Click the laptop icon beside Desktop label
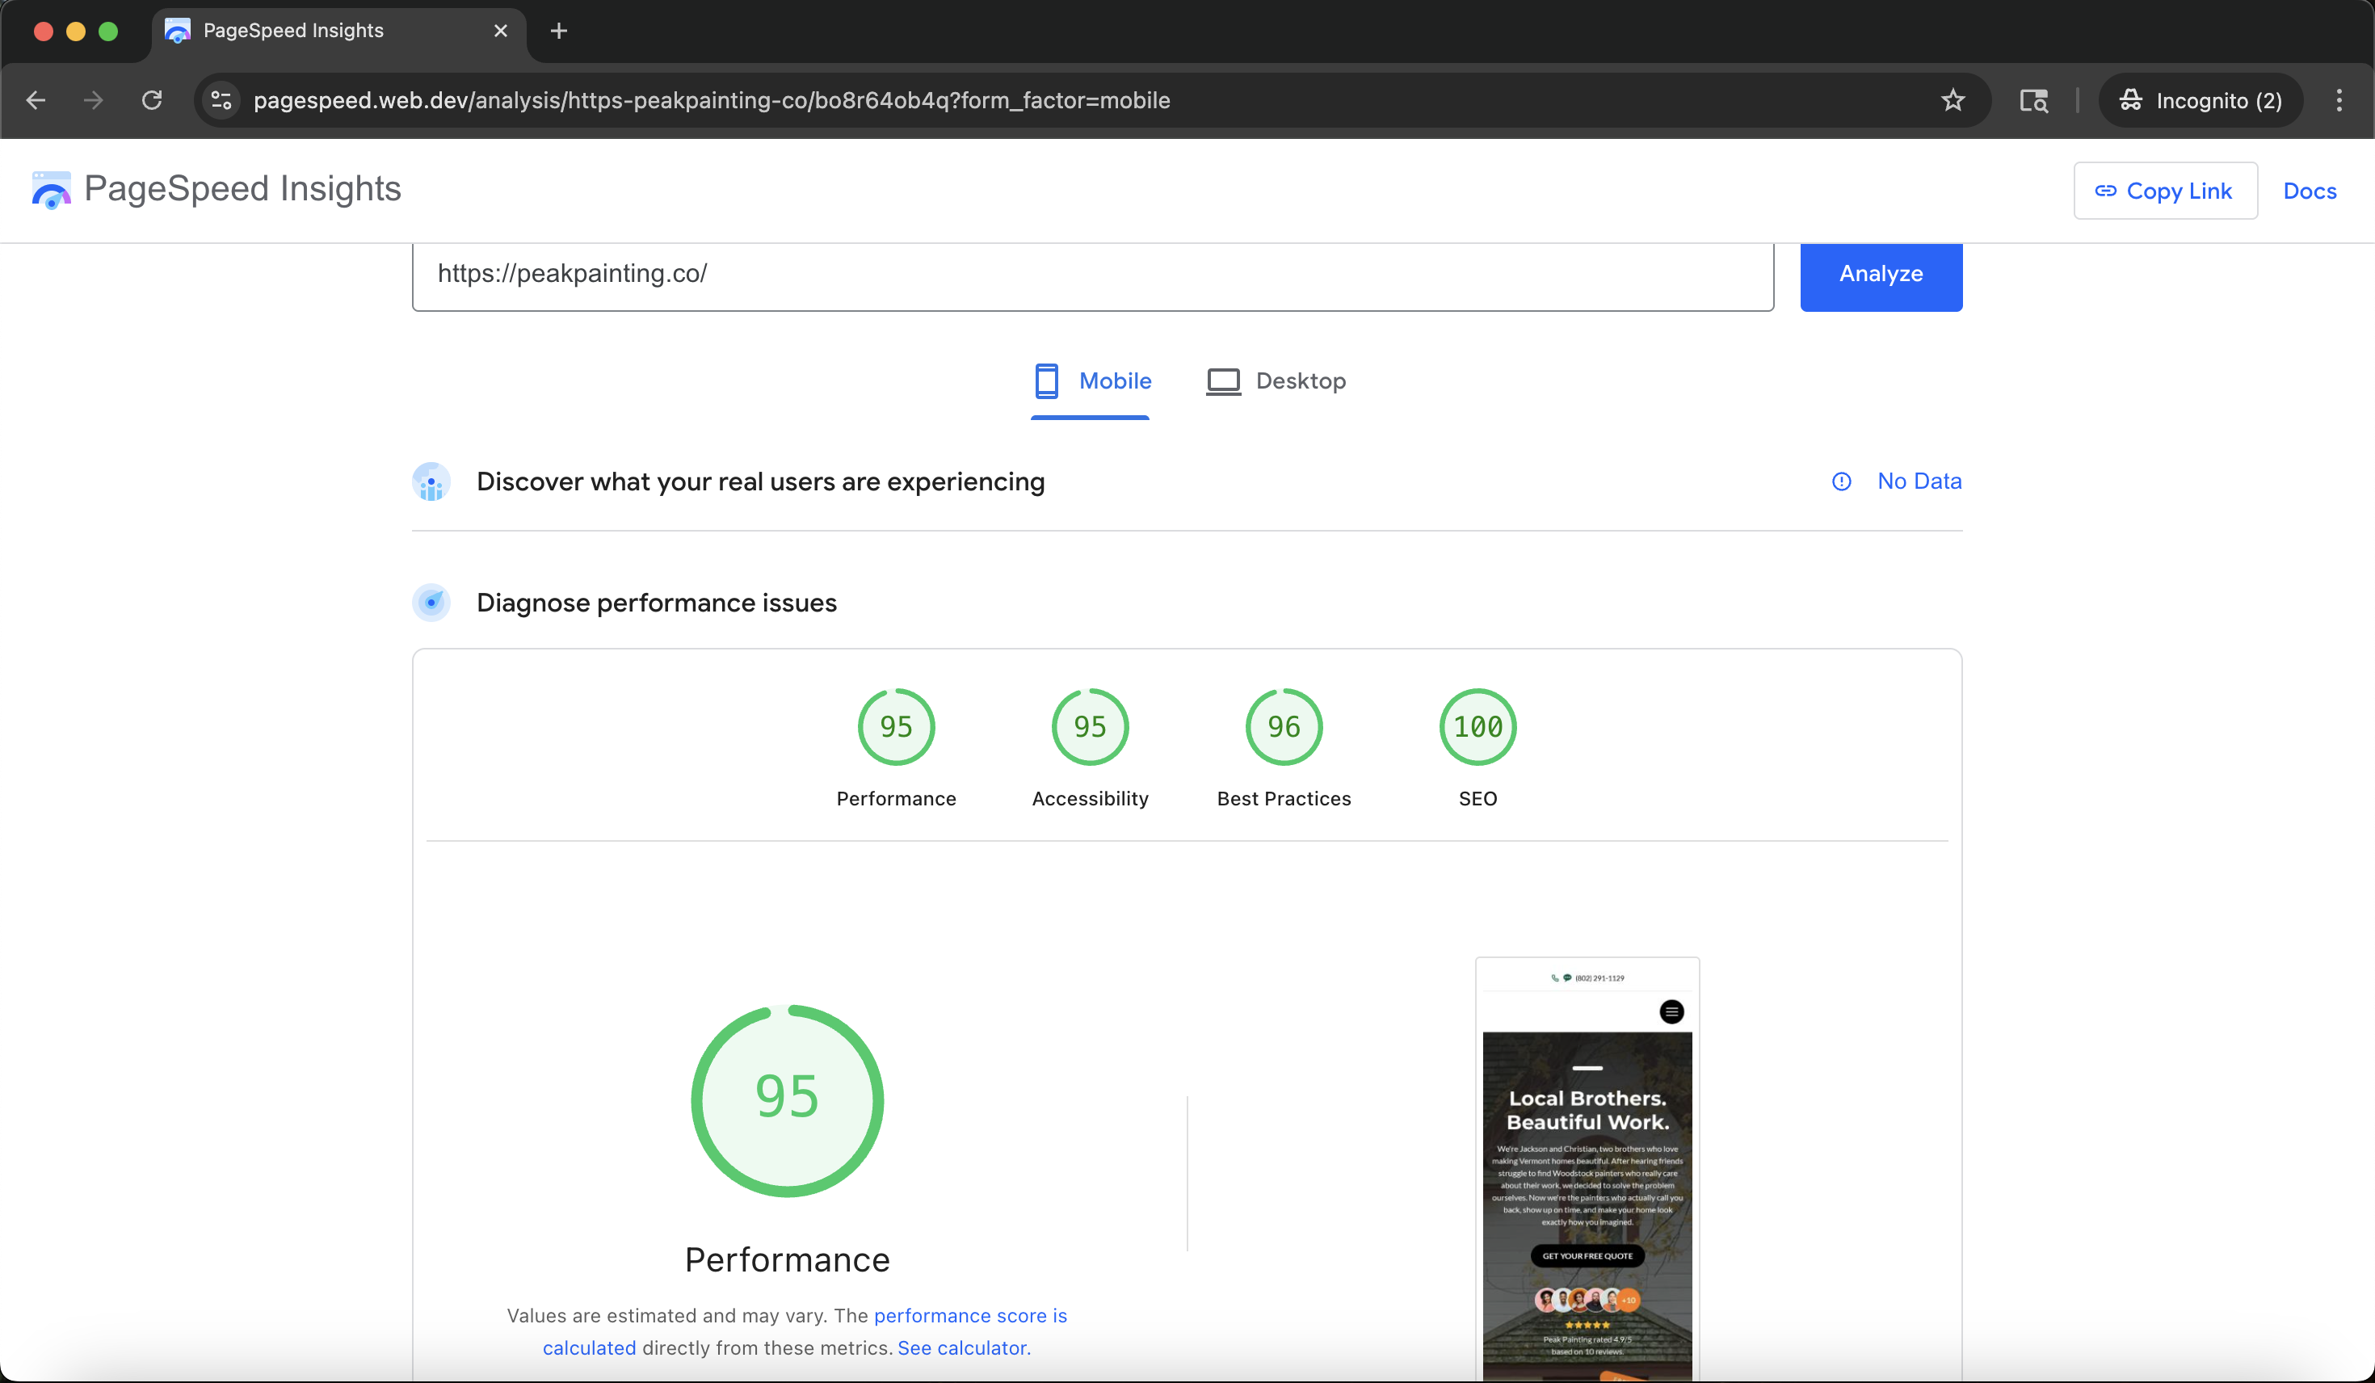The height and width of the screenshot is (1383, 2375). (x=1222, y=380)
